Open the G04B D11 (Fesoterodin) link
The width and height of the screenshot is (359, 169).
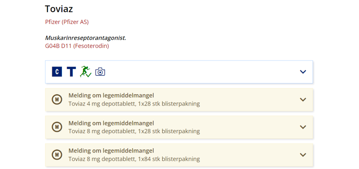pos(77,46)
